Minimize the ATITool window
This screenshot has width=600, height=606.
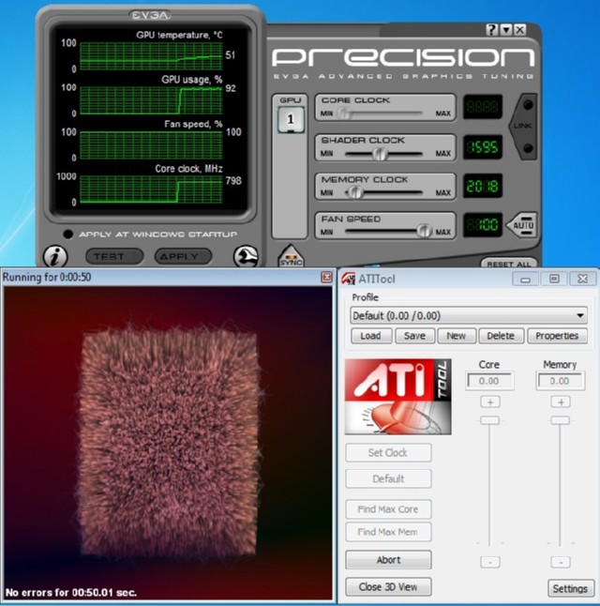tap(525, 279)
